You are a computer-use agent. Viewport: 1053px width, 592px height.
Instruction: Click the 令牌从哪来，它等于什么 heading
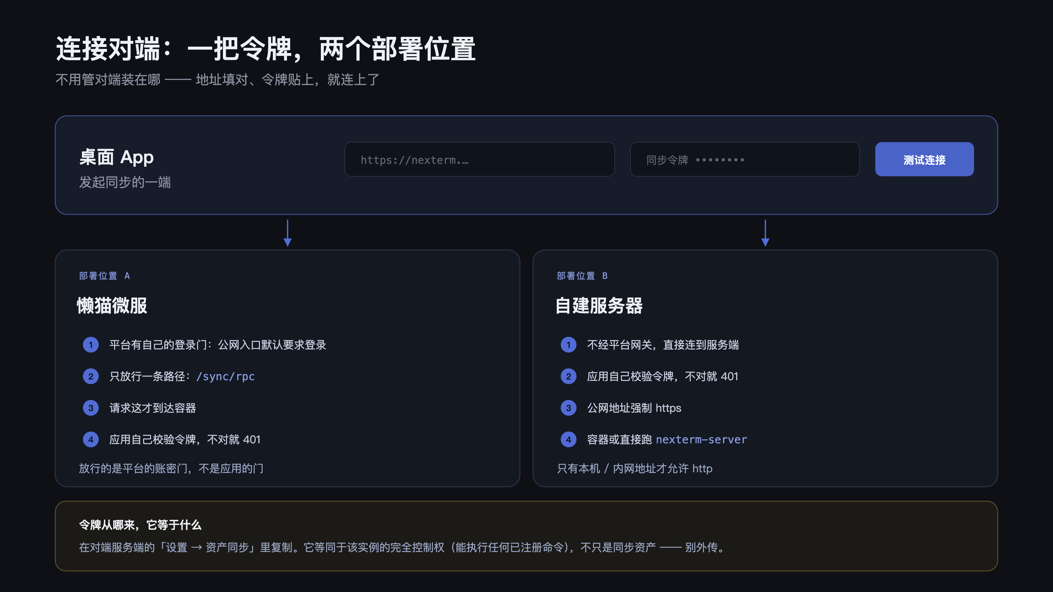tap(140, 525)
